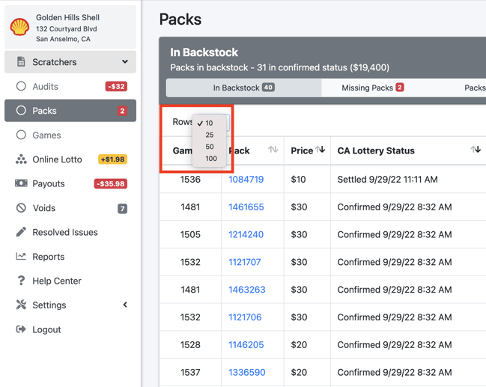Open pack number 1084719 link

pyautogui.click(x=246, y=180)
